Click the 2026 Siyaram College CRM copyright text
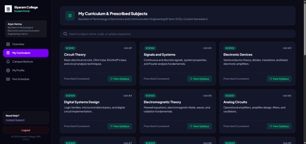 [26, 136]
